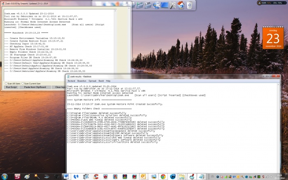Click the Recycle Bin icon in top dock

(x=189, y=5)
